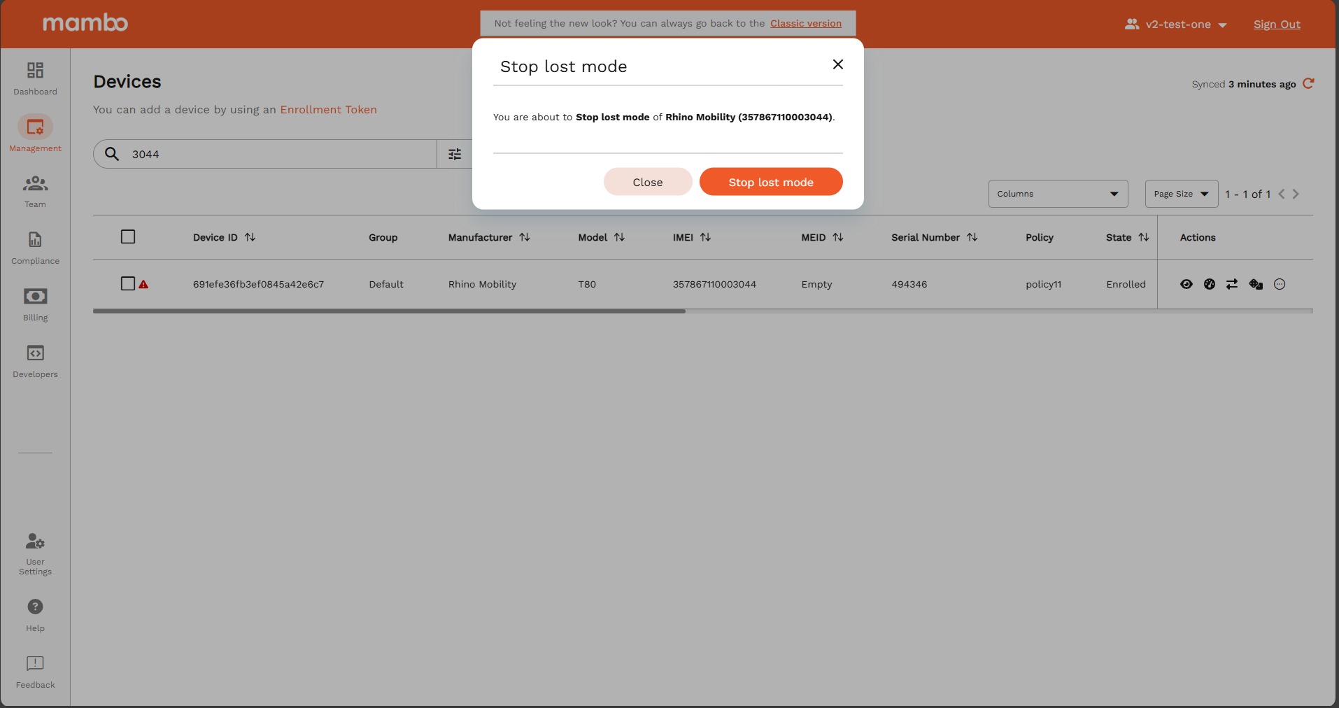Click the horizontal table scrollbar
Screen dimensions: 1339x708
pyautogui.click(x=389, y=311)
